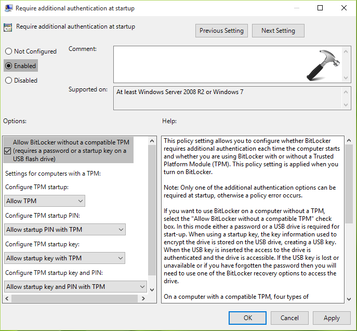Go to the Next Setting
357x331 pixels.
click(x=278, y=31)
